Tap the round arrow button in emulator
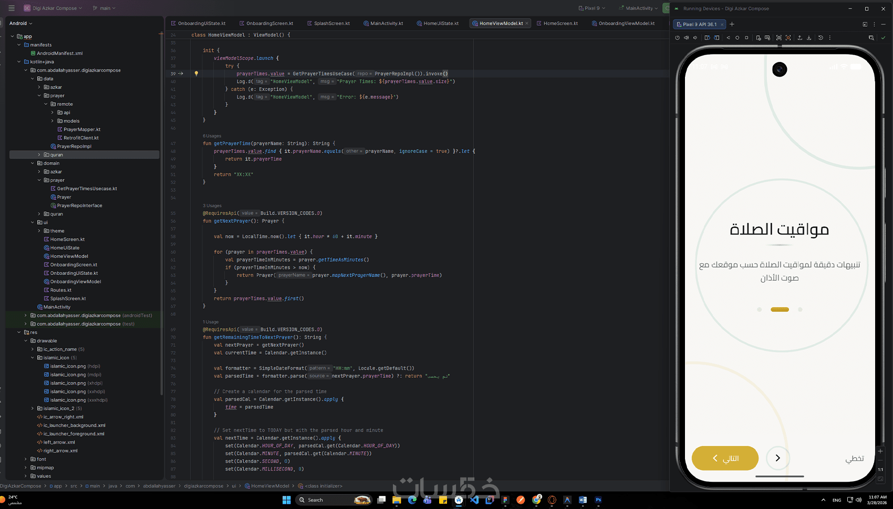 (778, 458)
